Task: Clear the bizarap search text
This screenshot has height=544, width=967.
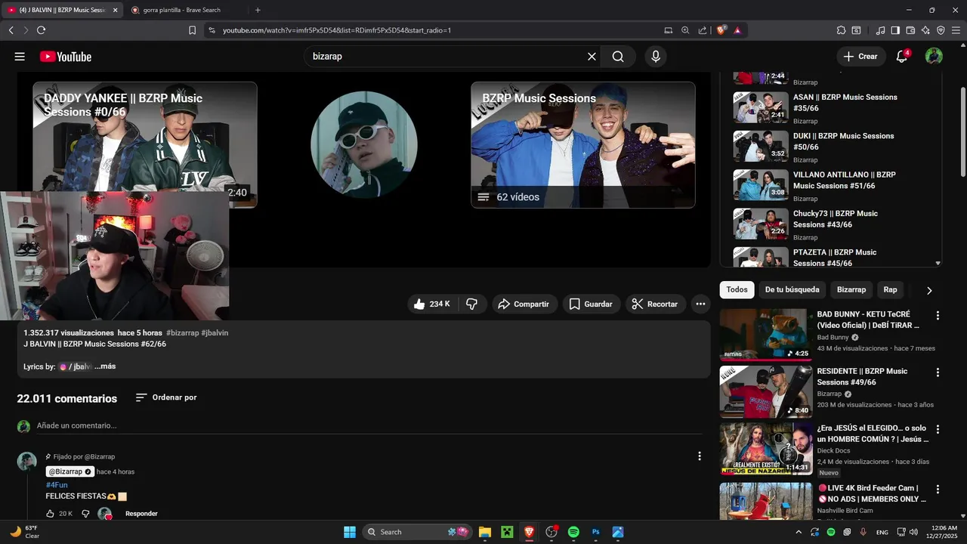Action: coord(592,57)
